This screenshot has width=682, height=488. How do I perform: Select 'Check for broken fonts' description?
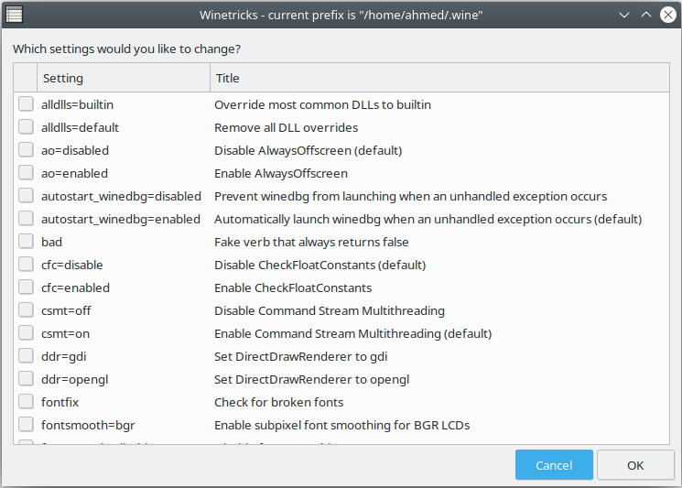coord(278,402)
